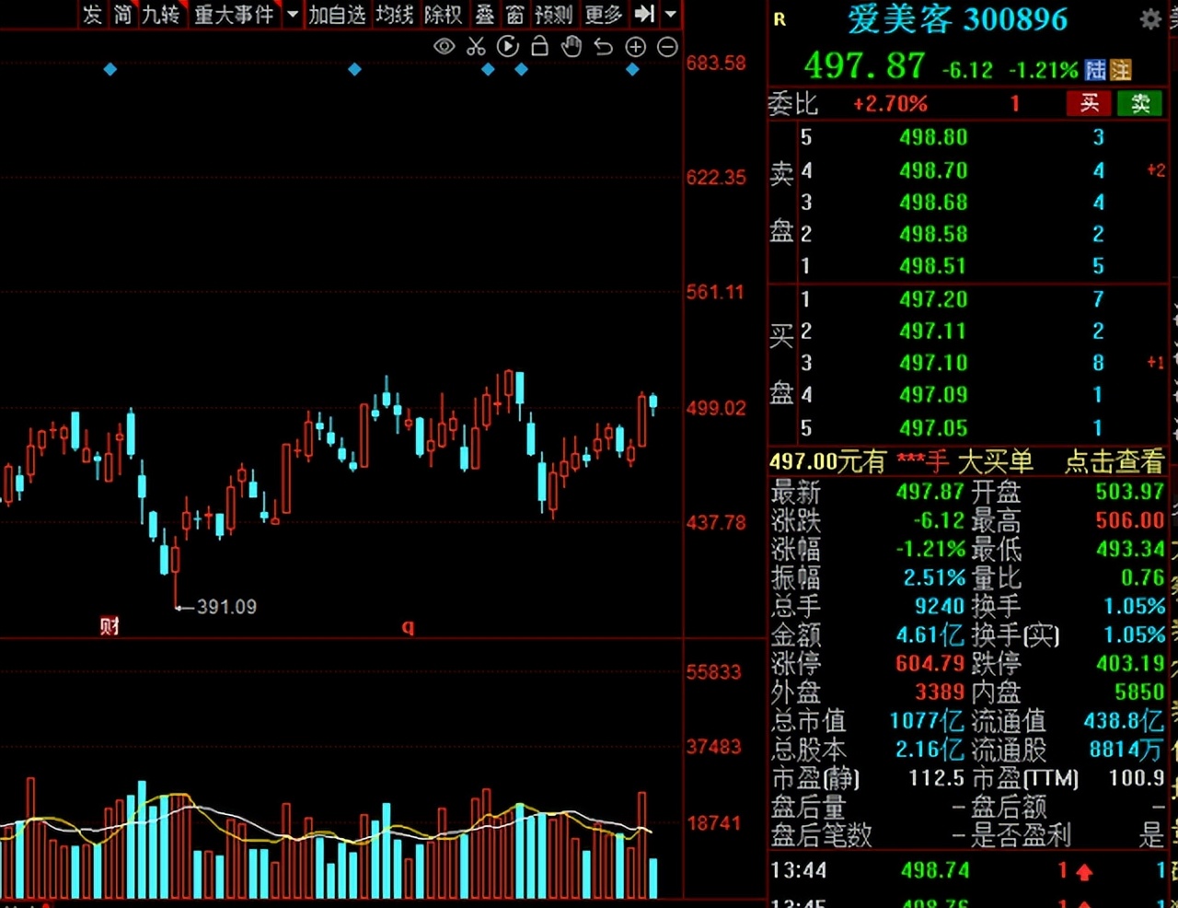Screen dimensions: 1178x908
Task: Click the 委比 +2.70% value
Action: (x=890, y=103)
